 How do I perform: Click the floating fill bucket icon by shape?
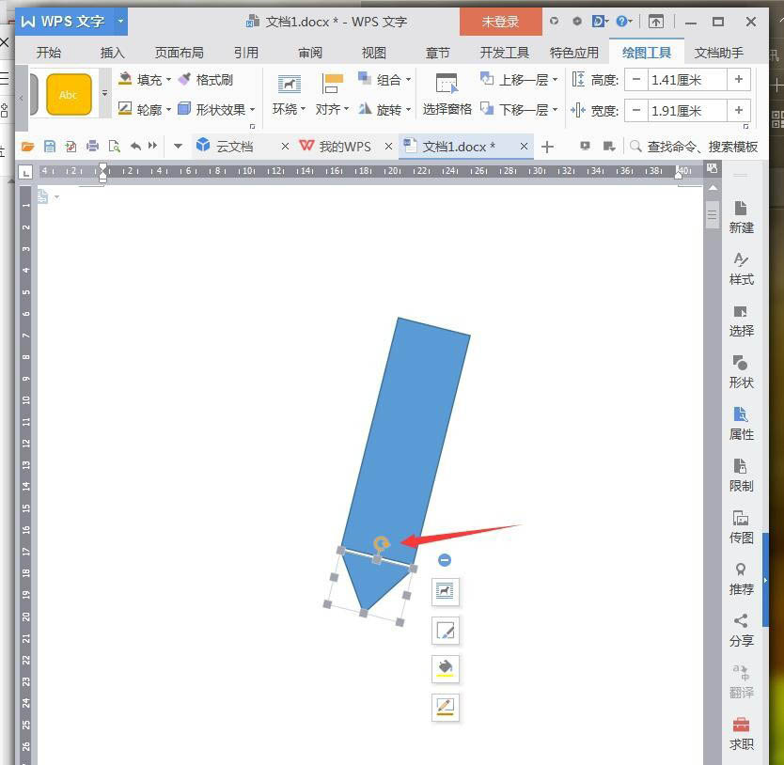tap(445, 668)
